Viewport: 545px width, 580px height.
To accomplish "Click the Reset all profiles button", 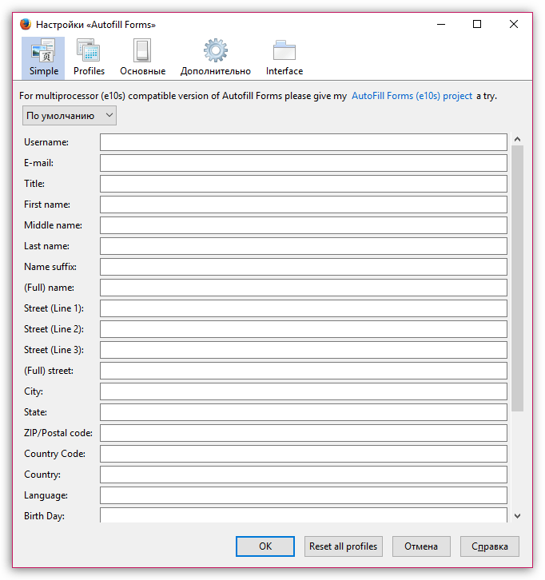I will 344,546.
